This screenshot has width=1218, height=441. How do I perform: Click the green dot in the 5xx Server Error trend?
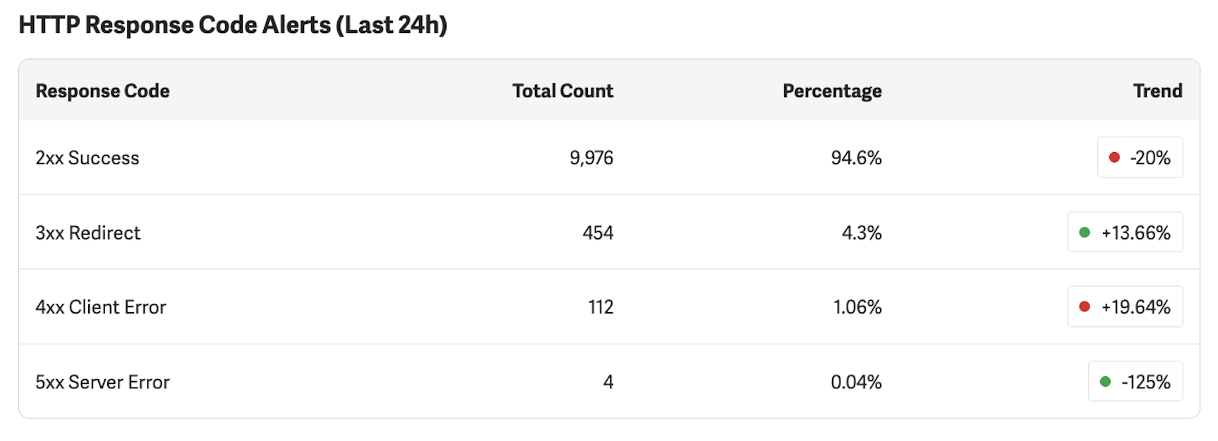click(1105, 382)
